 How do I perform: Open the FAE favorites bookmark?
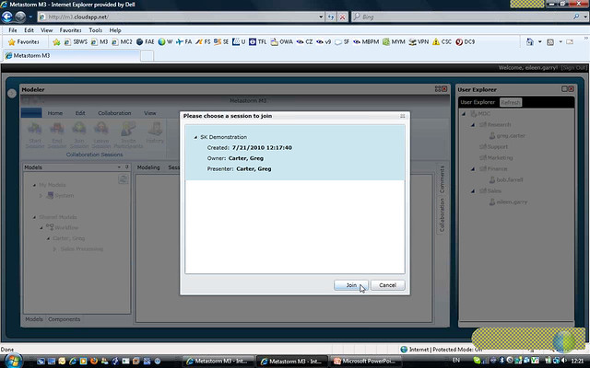click(x=146, y=41)
